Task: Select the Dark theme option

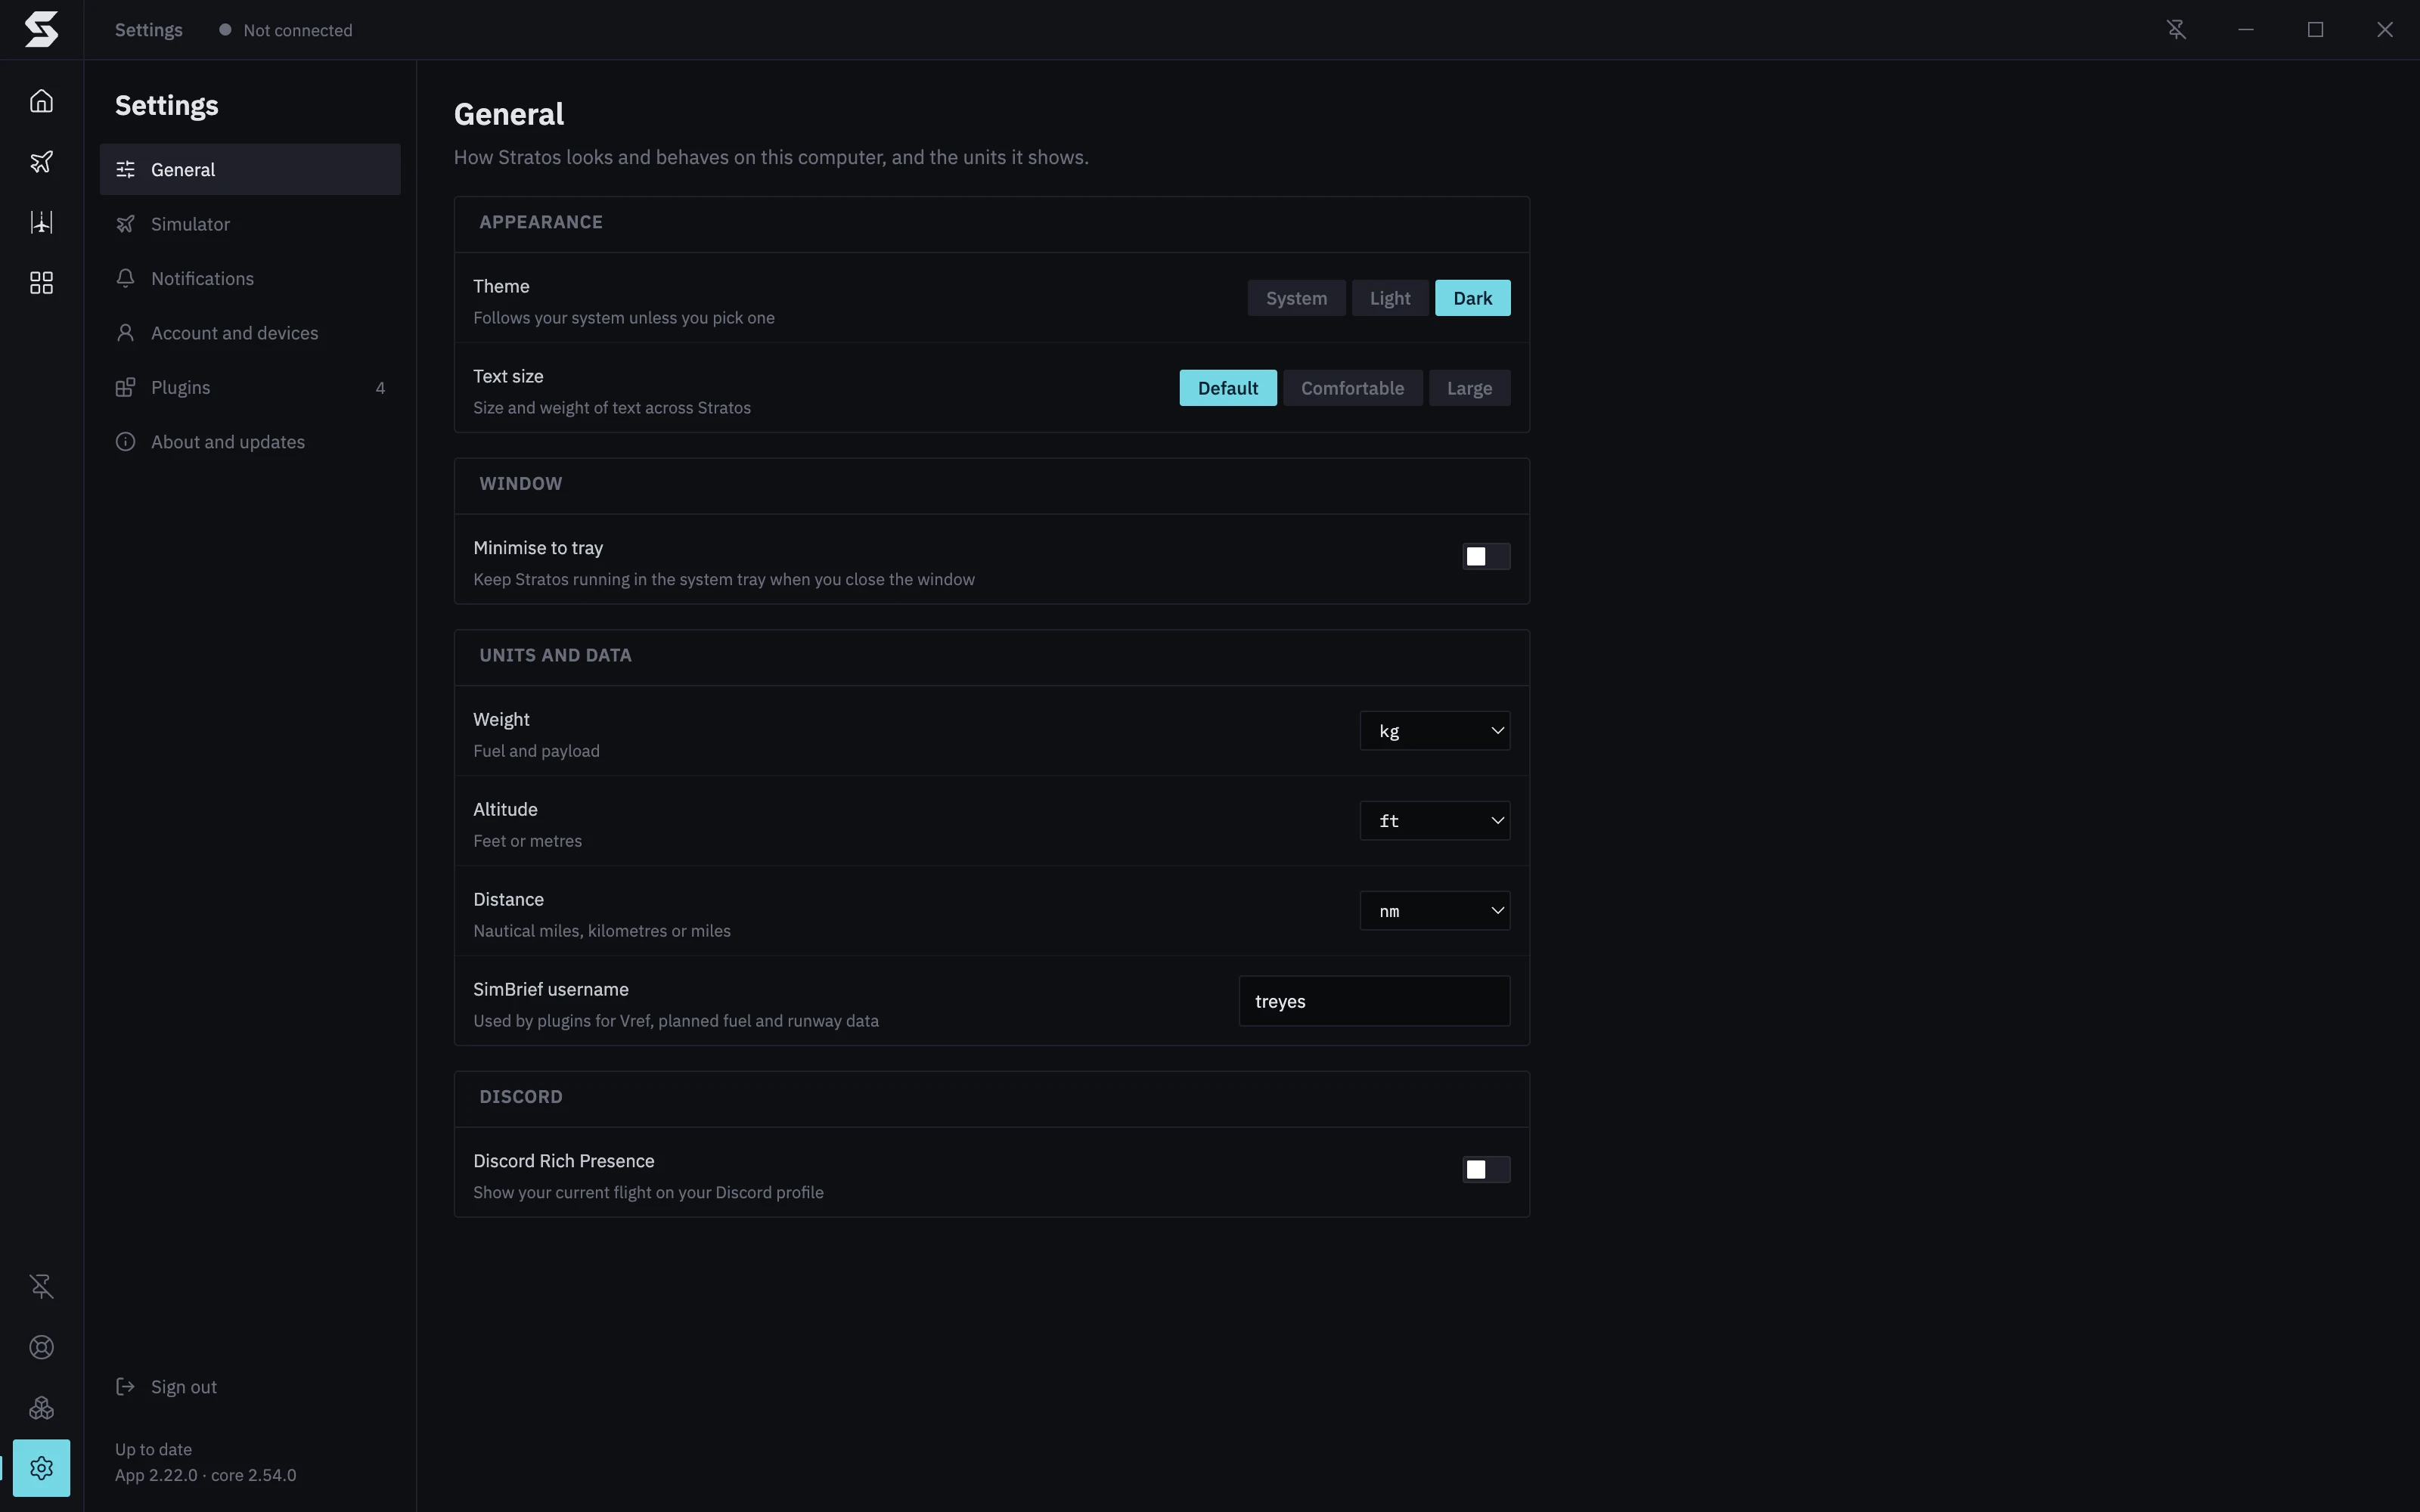Action: click(x=1472, y=298)
